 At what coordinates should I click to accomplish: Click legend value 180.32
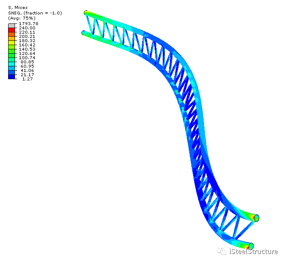point(27,41)
